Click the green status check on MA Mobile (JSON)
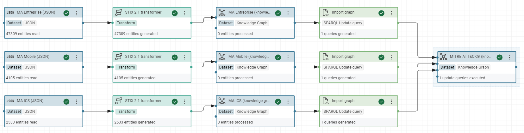Screen dimensions: 524x133 pyautogui.click(x=66, y=57)
